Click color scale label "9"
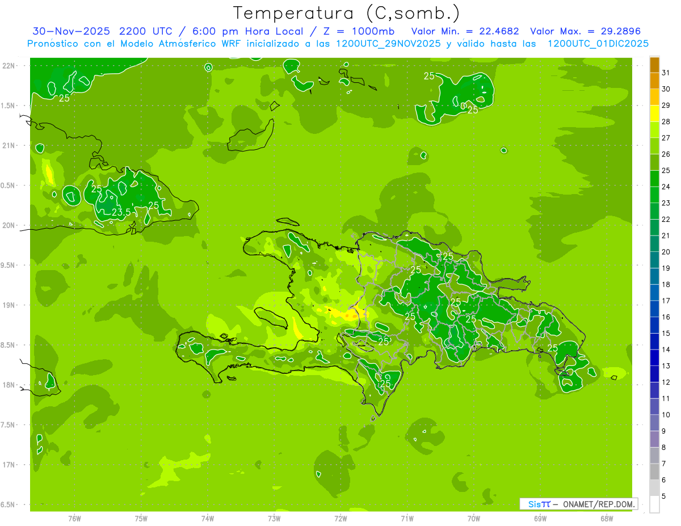 point(664,431)
